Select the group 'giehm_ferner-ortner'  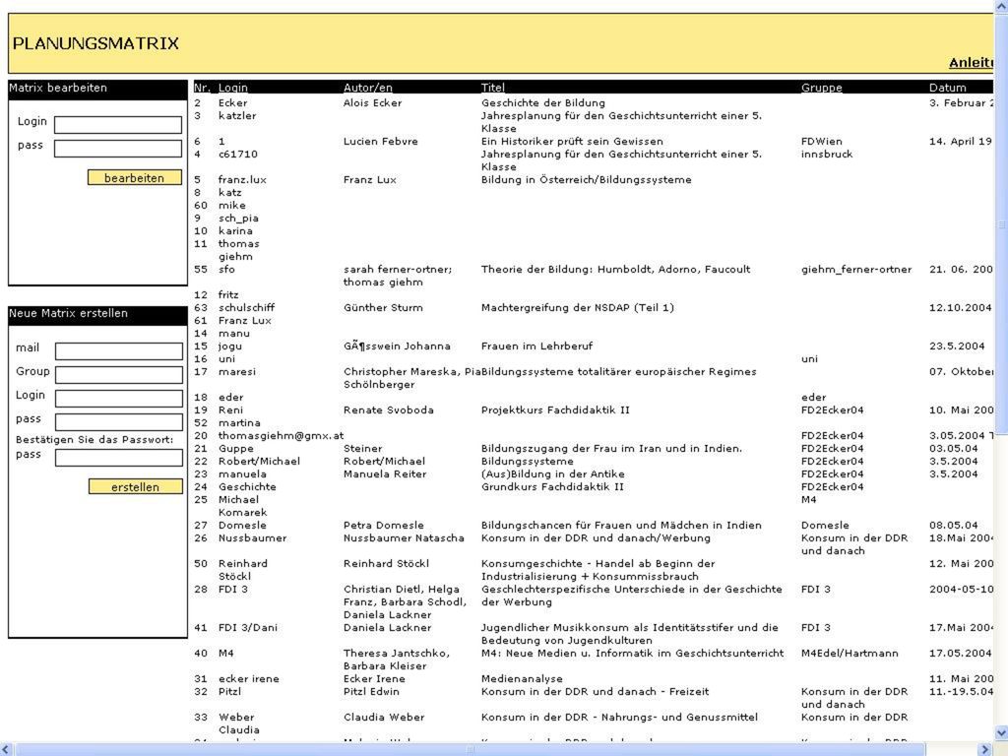click(x=856, y=270)
